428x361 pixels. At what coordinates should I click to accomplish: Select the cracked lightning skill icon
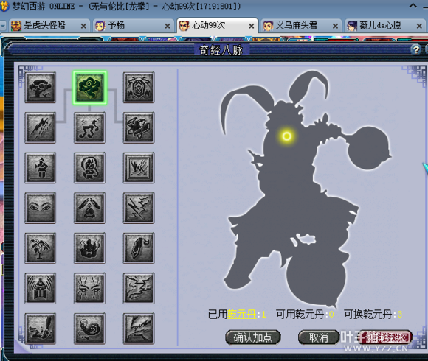pyautogui.click(x=139, y=288)
